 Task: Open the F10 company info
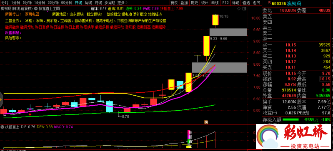point(225,3)
